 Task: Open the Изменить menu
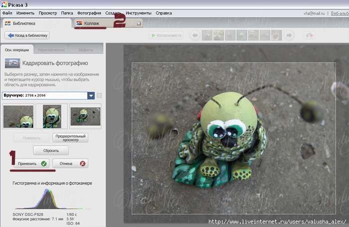pos(25,13)
